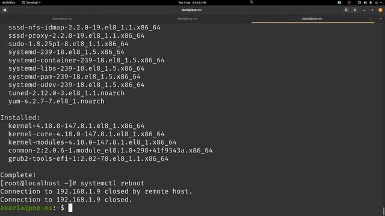The height and width of the screenshot is (216, 385).
Task: Click the terminal window title dropdown
Action: (192, 10)
